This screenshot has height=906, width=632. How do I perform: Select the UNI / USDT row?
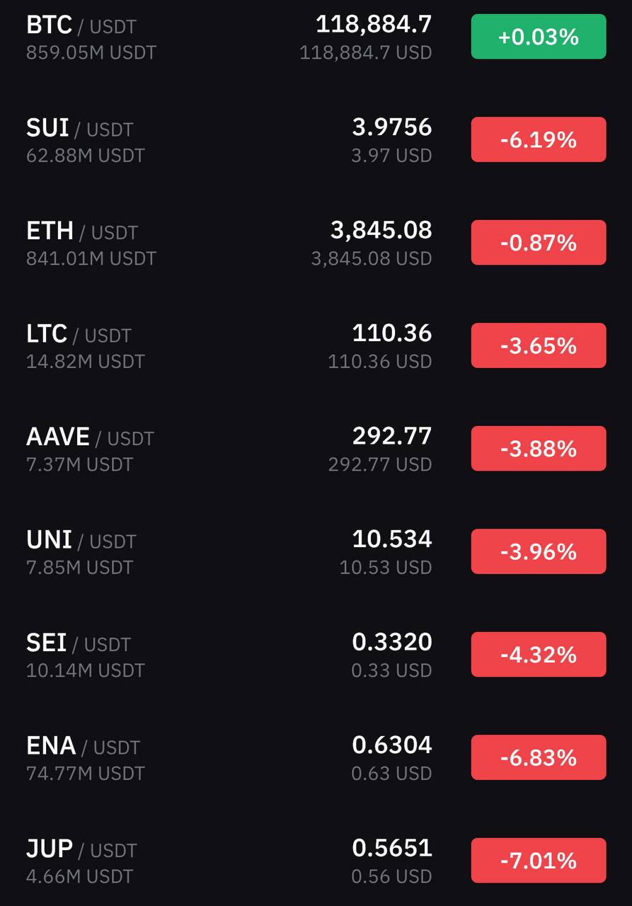pos(316,551)
